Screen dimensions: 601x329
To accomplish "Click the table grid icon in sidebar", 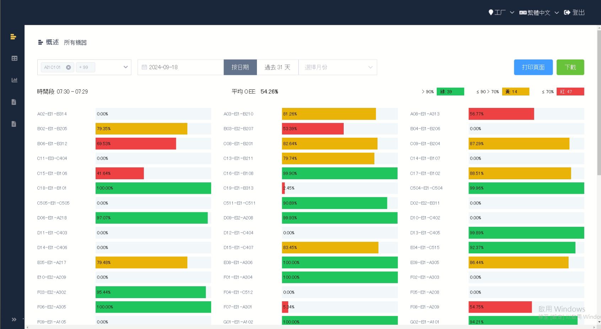I will [x=14, y=58].
